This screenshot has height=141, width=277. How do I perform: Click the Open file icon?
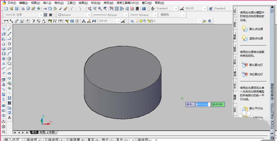(12, 8)
